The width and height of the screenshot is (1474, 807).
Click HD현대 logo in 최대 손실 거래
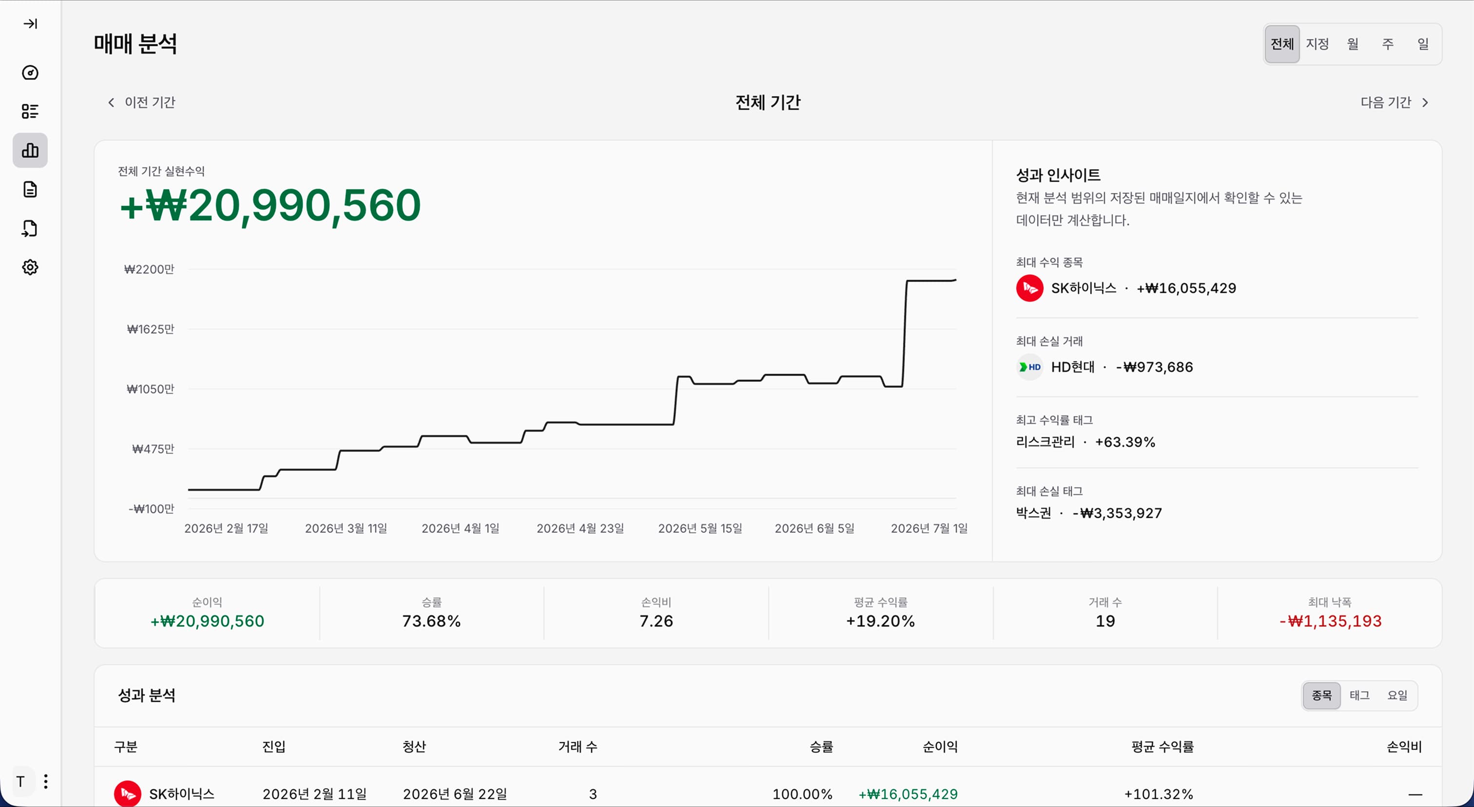tap(1029, 367)
